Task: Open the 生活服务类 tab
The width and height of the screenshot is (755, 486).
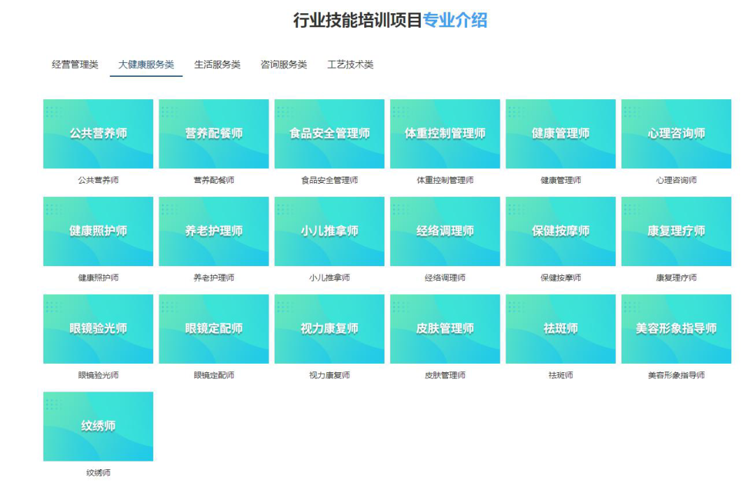Action: click(x=217, y=65)
